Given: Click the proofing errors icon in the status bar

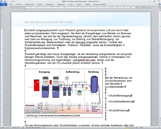Looking at the screenshot, I should 22,127.
